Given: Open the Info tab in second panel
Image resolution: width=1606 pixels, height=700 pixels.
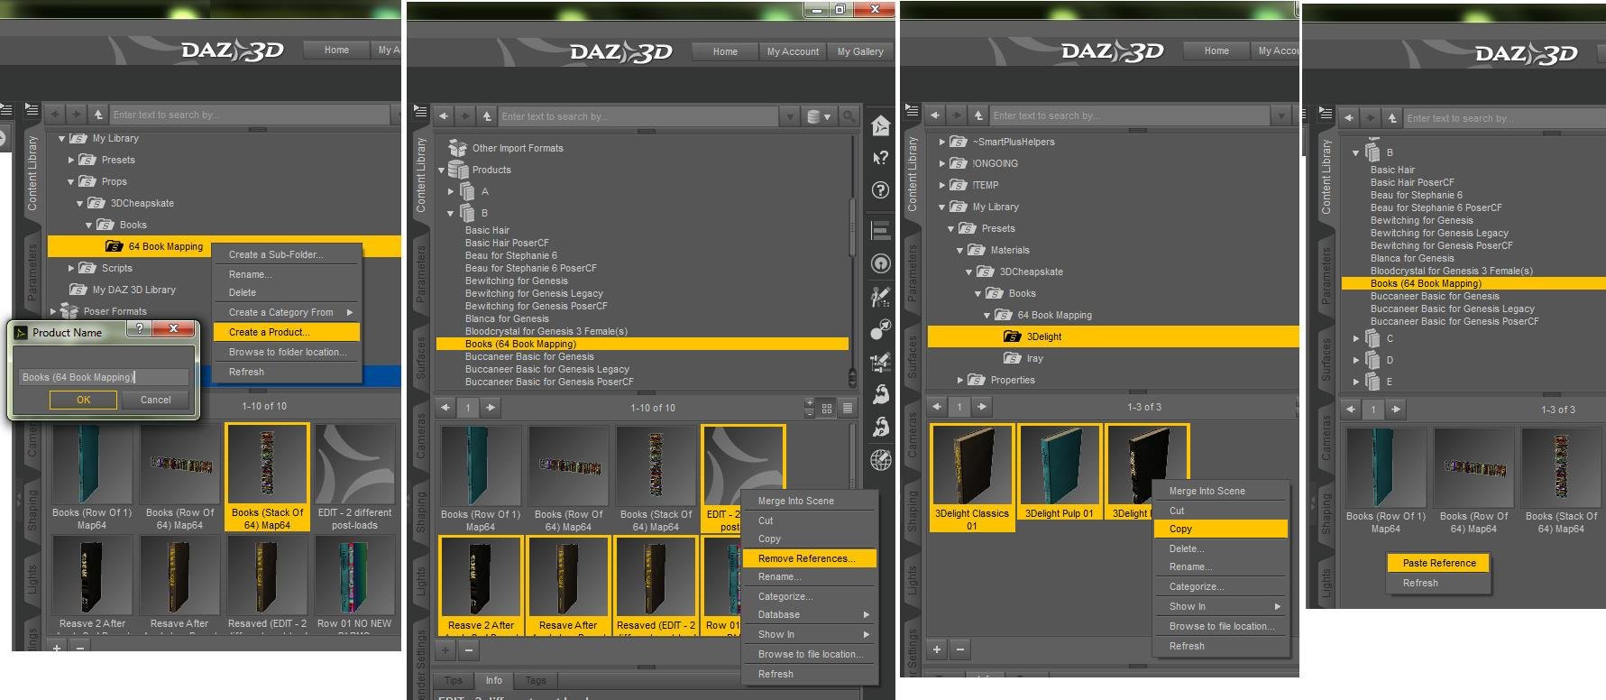Looking at the screenshot, I should 494,680.
